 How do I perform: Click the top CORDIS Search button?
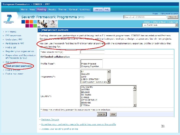click(x=173, y=17)
